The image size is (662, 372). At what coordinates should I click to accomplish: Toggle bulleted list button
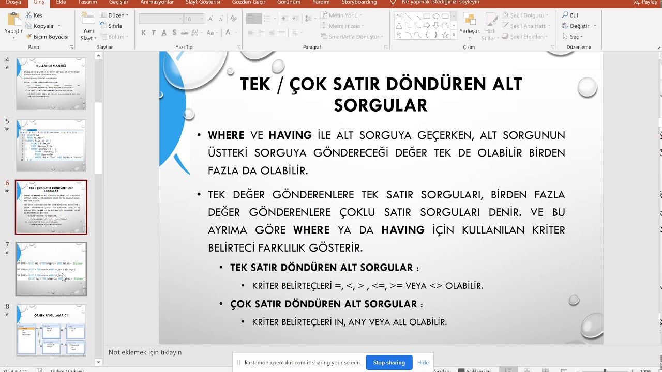(253, 19)
